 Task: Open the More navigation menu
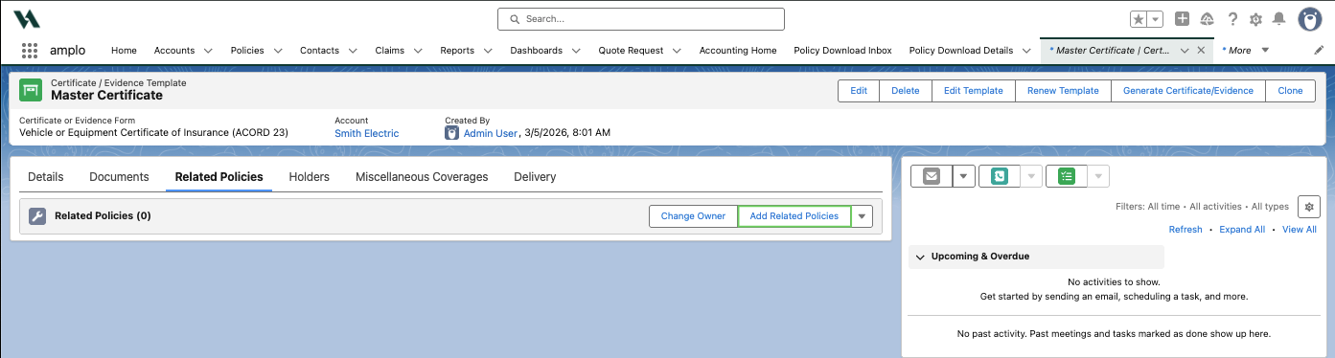coord(1245,50)
